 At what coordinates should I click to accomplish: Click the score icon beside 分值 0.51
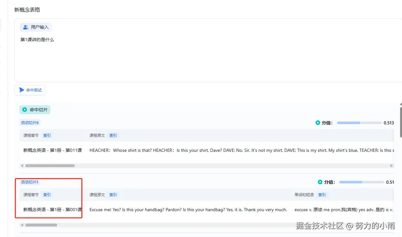click(x=320, y=182)
